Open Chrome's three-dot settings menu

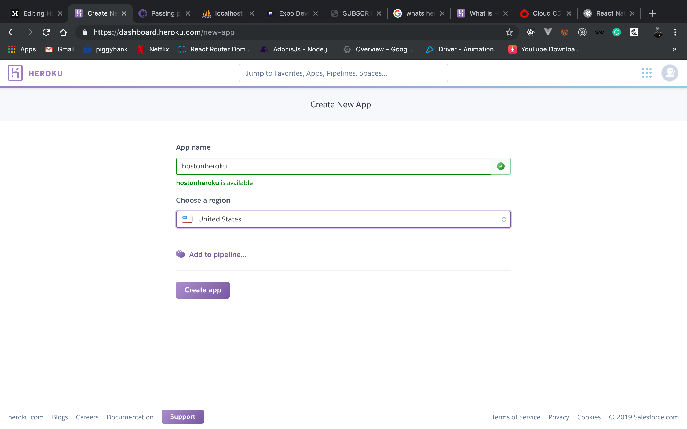(676, 32)
